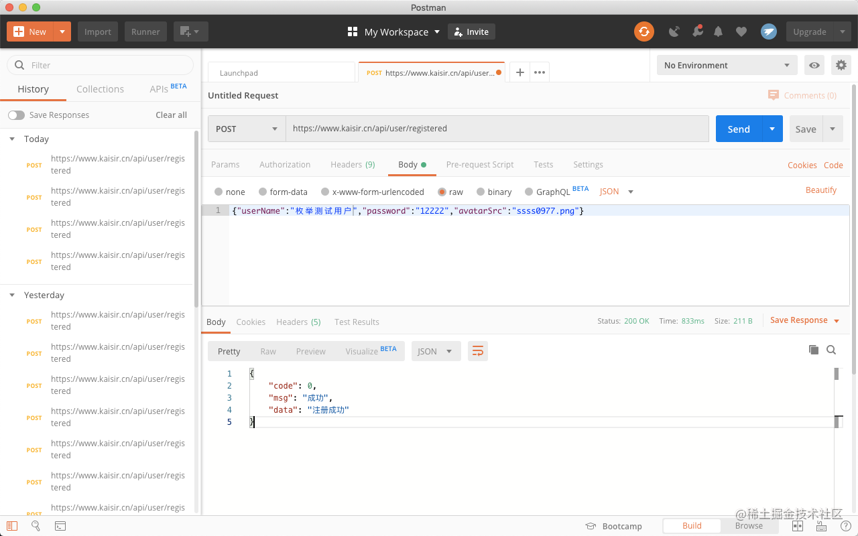Click the Import button

pos(98,31)
